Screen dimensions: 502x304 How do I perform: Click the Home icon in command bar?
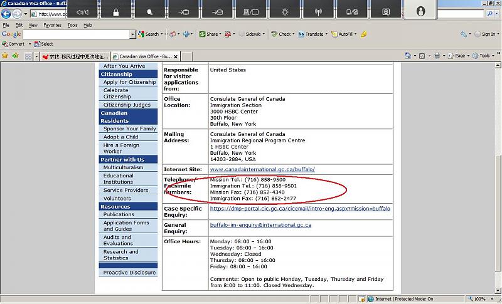pos(407,56)
